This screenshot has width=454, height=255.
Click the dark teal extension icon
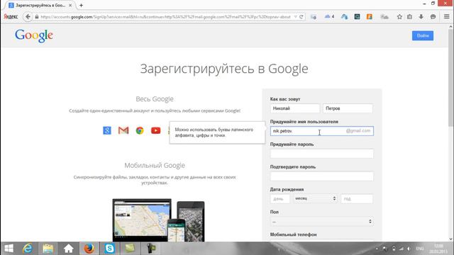[357, 17]
